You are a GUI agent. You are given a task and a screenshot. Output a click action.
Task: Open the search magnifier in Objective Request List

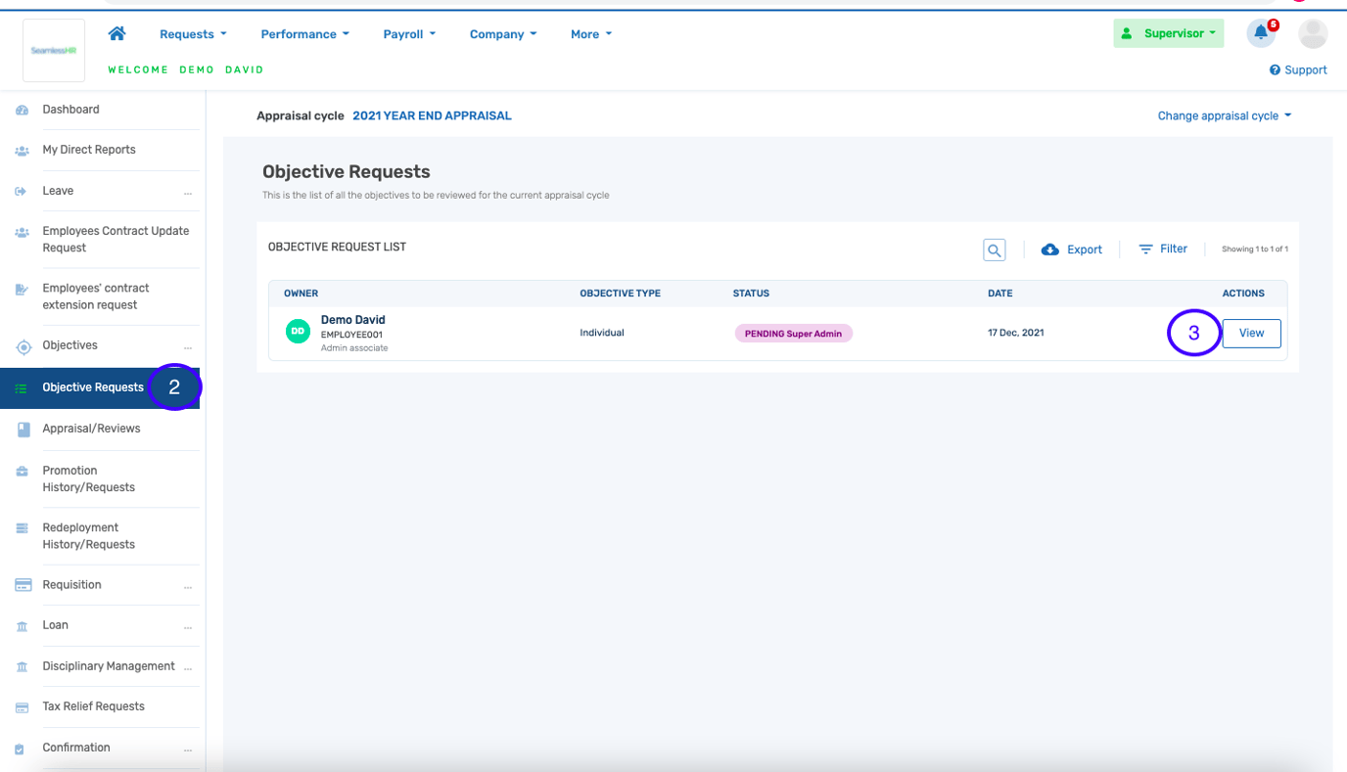point(994,250)
